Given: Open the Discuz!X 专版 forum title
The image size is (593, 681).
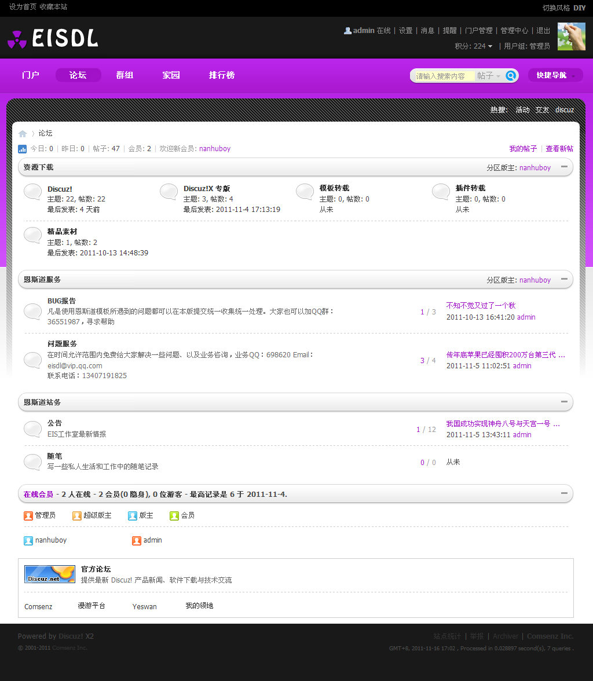Looking at the screenshot, I should pyautogui.click(x=207, y=189).
